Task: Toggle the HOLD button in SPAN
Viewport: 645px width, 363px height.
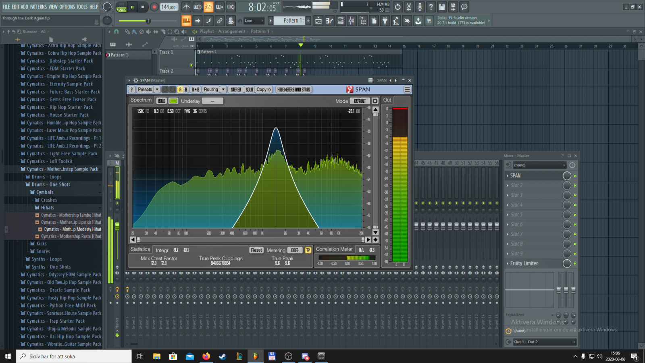Action: 162,101
